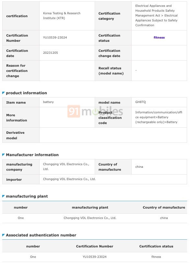Screen dimensions: 190x263
Task: Select YU10539-23024 in associated authentication table
Action: [94, 257]
